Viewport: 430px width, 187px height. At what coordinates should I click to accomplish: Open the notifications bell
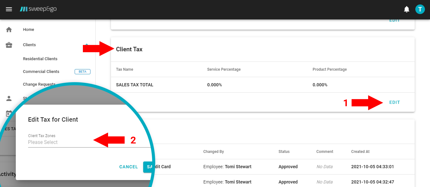(406, 9)
